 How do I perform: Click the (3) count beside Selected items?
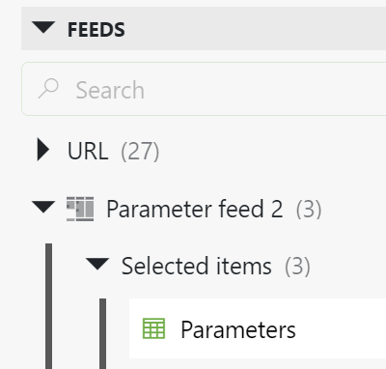[x=297, y=267]
